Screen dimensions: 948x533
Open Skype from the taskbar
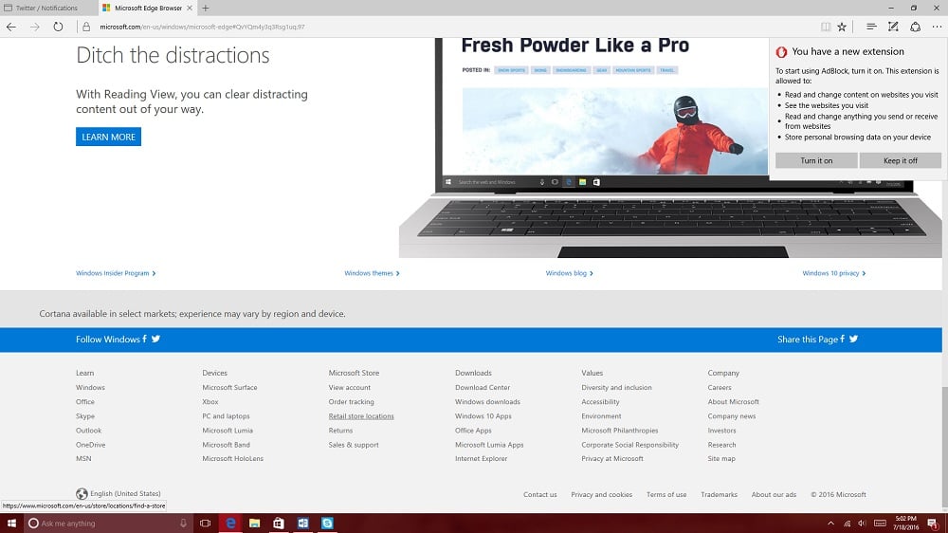coord(327,524)
